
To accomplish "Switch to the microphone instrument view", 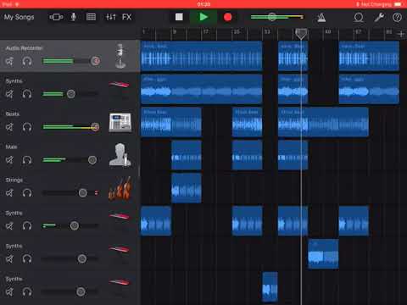I will tap(74, 17).
